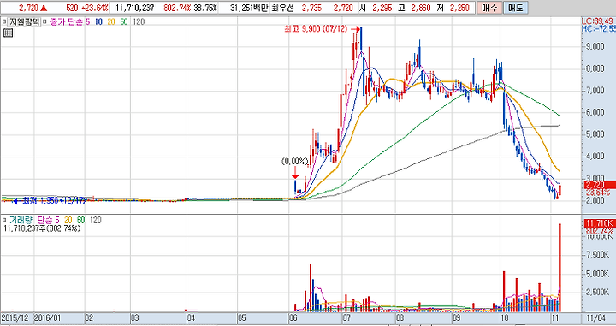Click the 2015/12 date axis label
The image size is (616, 326).
coord(15,317)
